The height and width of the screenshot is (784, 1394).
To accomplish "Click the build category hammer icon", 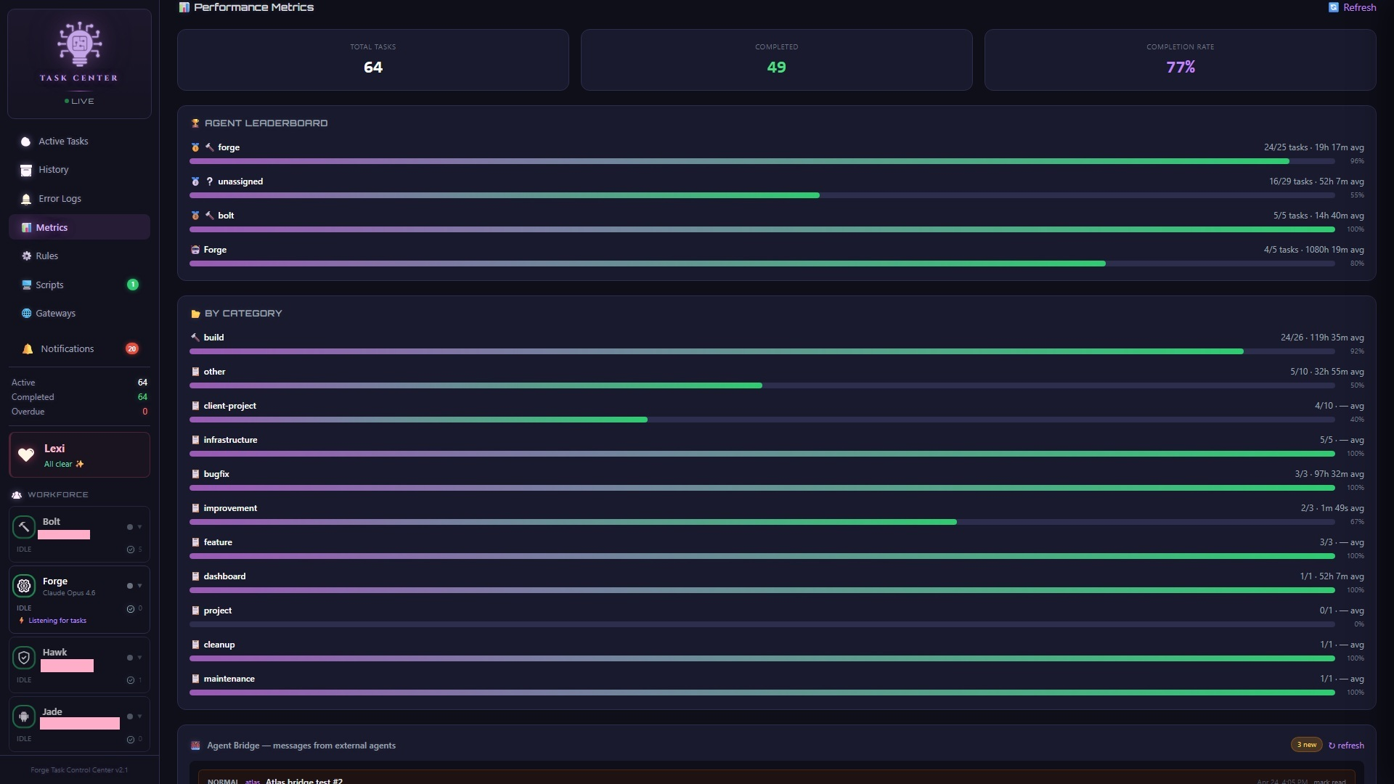I will click(195, 338).
